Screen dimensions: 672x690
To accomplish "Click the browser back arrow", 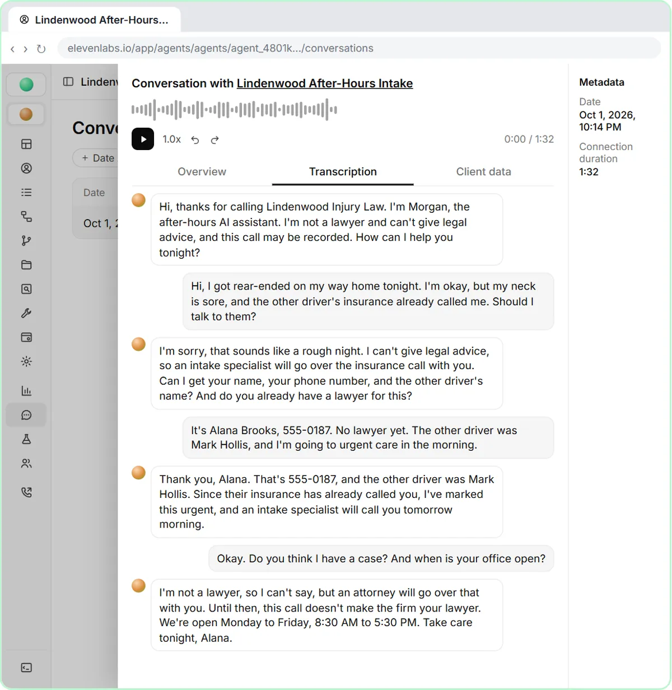I will (x=12, y=49).
